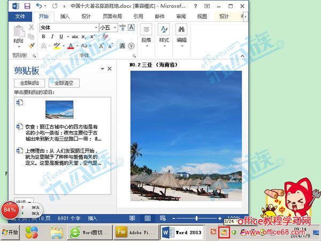The width and height of the screenshot is (321, 241).
Task: Paste the beach picture clipboard item
Action: pos(59,109)
